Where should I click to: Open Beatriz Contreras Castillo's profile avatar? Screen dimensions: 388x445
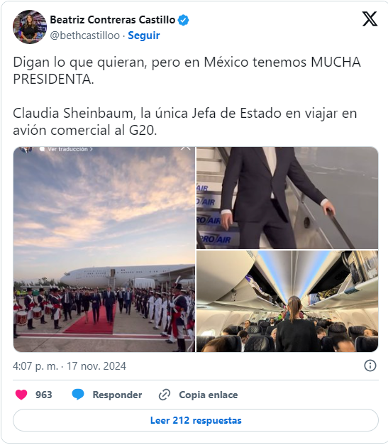[30, 27]
